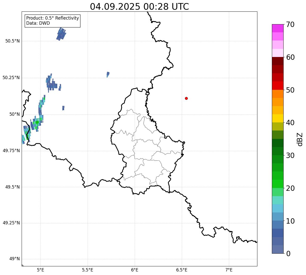The height and width of the screenshot is (275, 306).
Task: Click the colorbar tick label 40
Action: pos(290,123)
